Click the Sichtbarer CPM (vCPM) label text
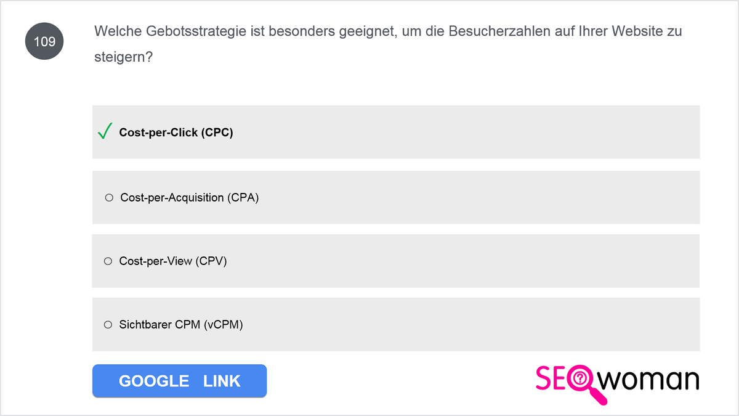Image resolution: width=739 pixels, height=416 pixels. pos(181,324)
